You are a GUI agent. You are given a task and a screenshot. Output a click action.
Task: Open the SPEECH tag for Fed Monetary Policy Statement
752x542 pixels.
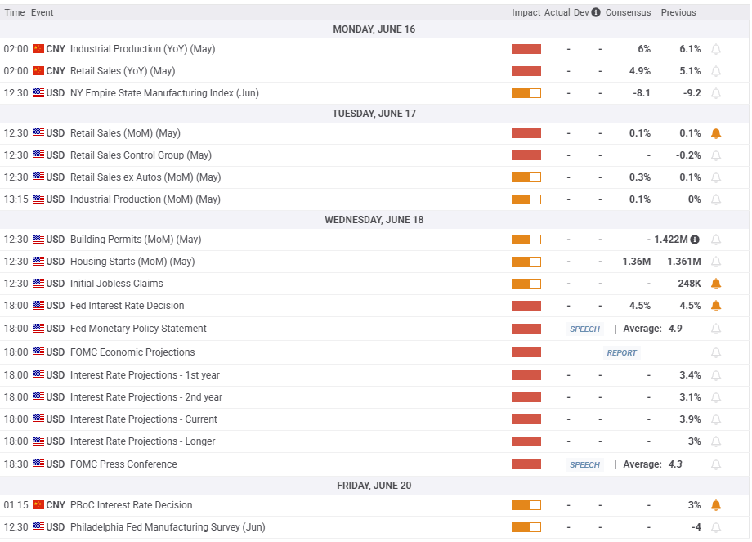(584, 329)
